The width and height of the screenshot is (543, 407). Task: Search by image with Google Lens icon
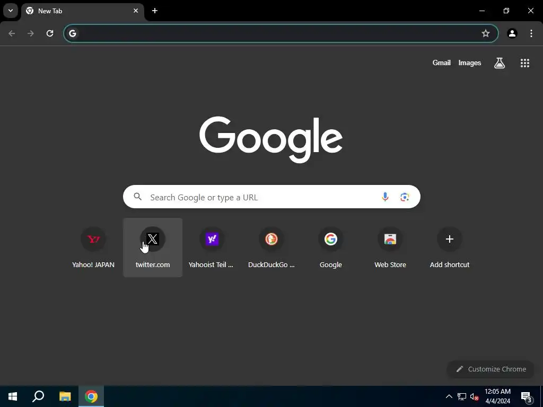pos(405,197)
